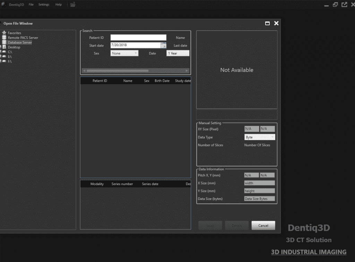Open the Sex dropdown set to None

click(x=124, y=53)
